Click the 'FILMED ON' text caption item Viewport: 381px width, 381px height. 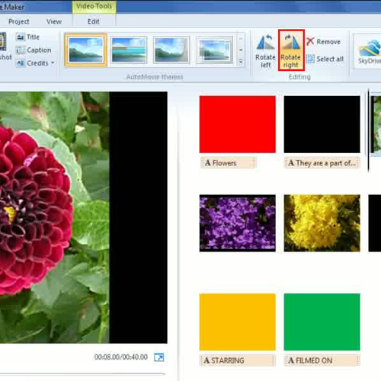(x=322, y=360)
